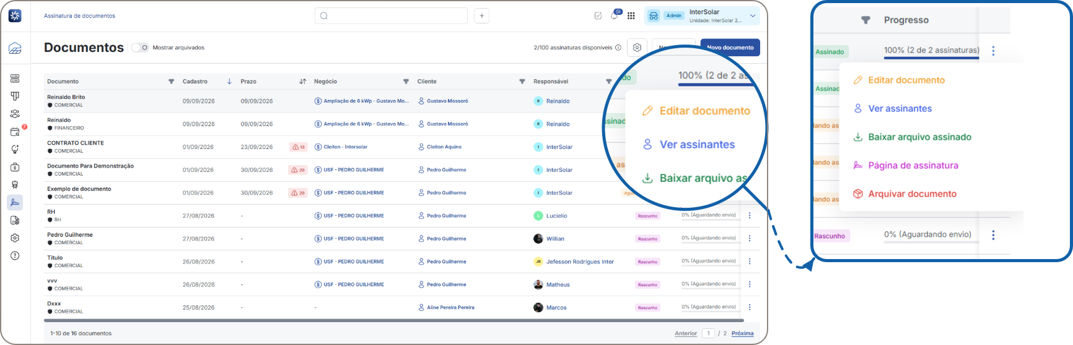1073x345 pixels.
Task: Click the plus icon beside search
Action: (x=481, y=16)
